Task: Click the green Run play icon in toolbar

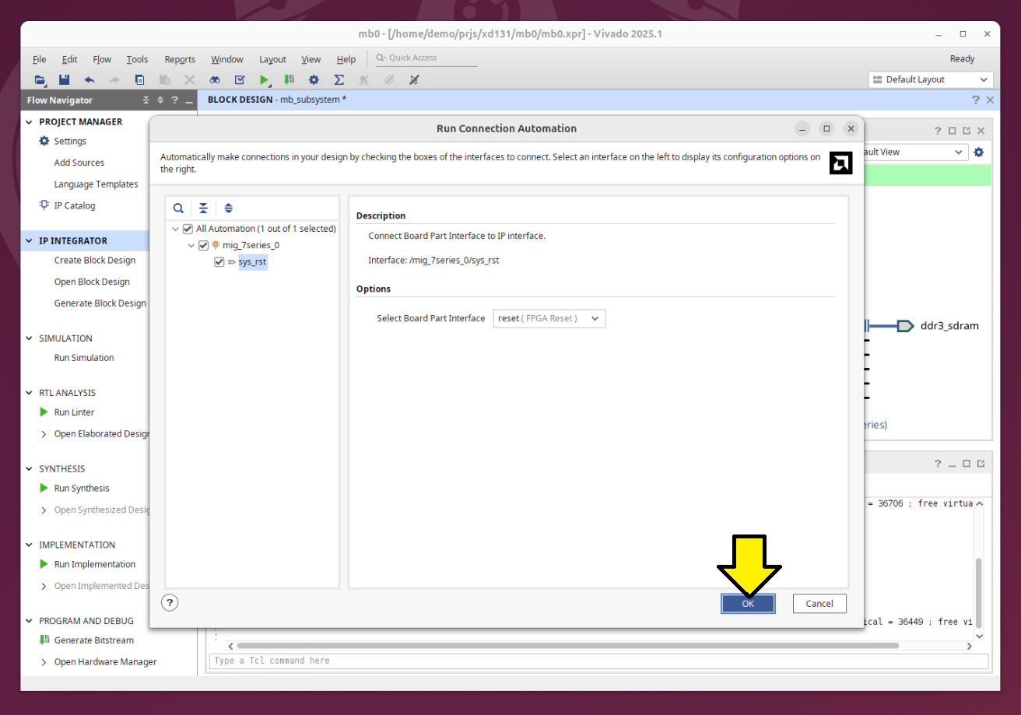Action: coord(265,79)
